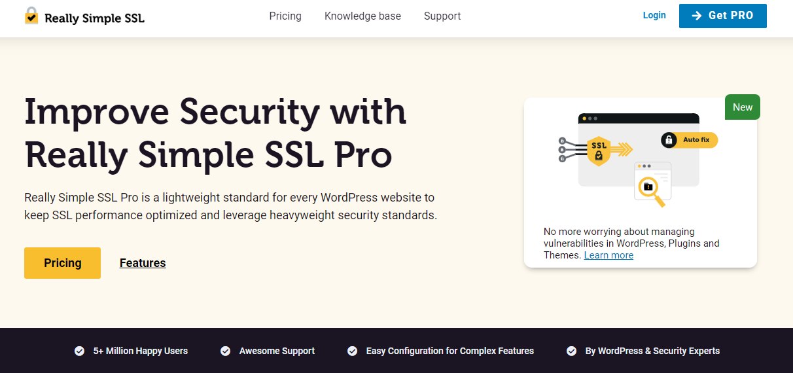
Task: Click the green New badge
Action: click(x=743, y=107)
